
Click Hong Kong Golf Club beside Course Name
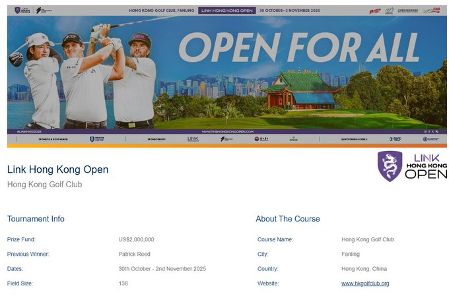[368, 239]
